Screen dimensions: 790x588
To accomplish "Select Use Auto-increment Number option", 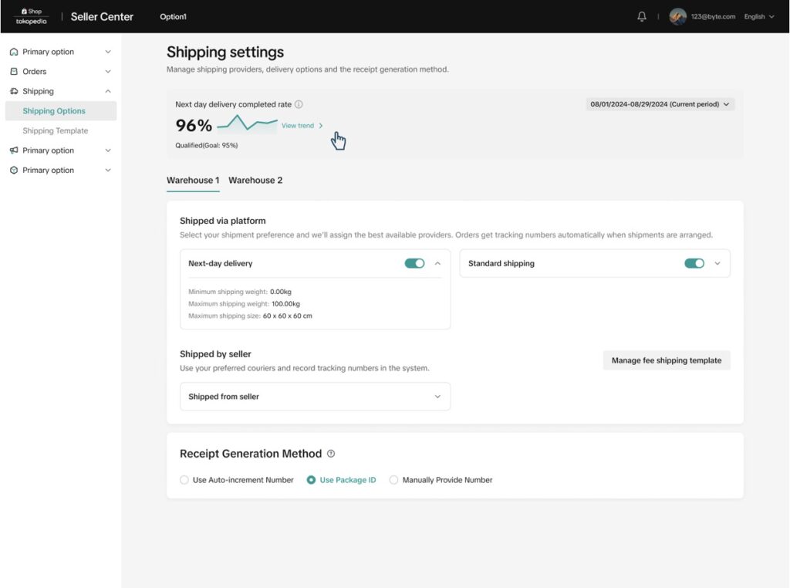I will click(184, 480).
